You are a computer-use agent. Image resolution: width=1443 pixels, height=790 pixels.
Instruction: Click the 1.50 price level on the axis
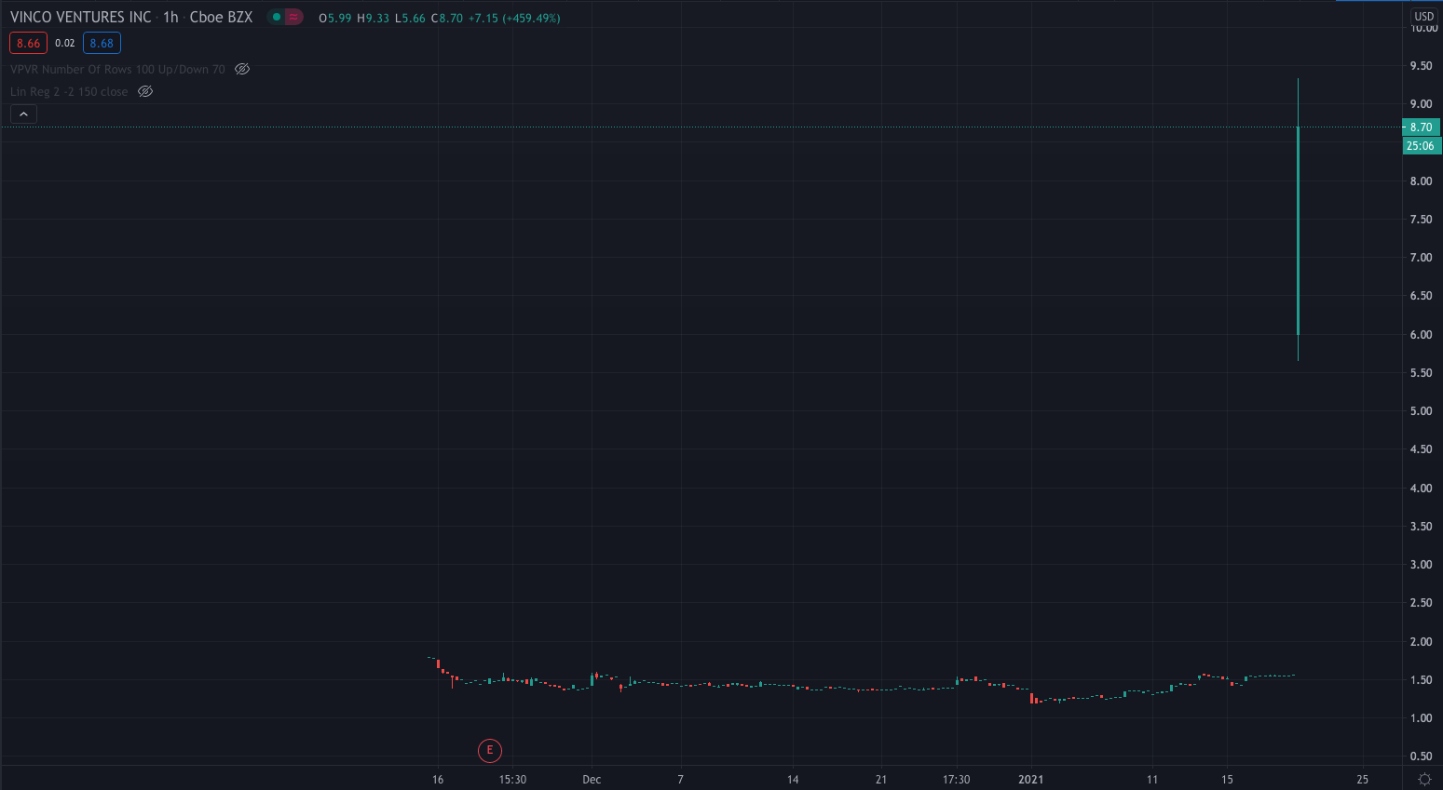click(x=1421, y=679)
